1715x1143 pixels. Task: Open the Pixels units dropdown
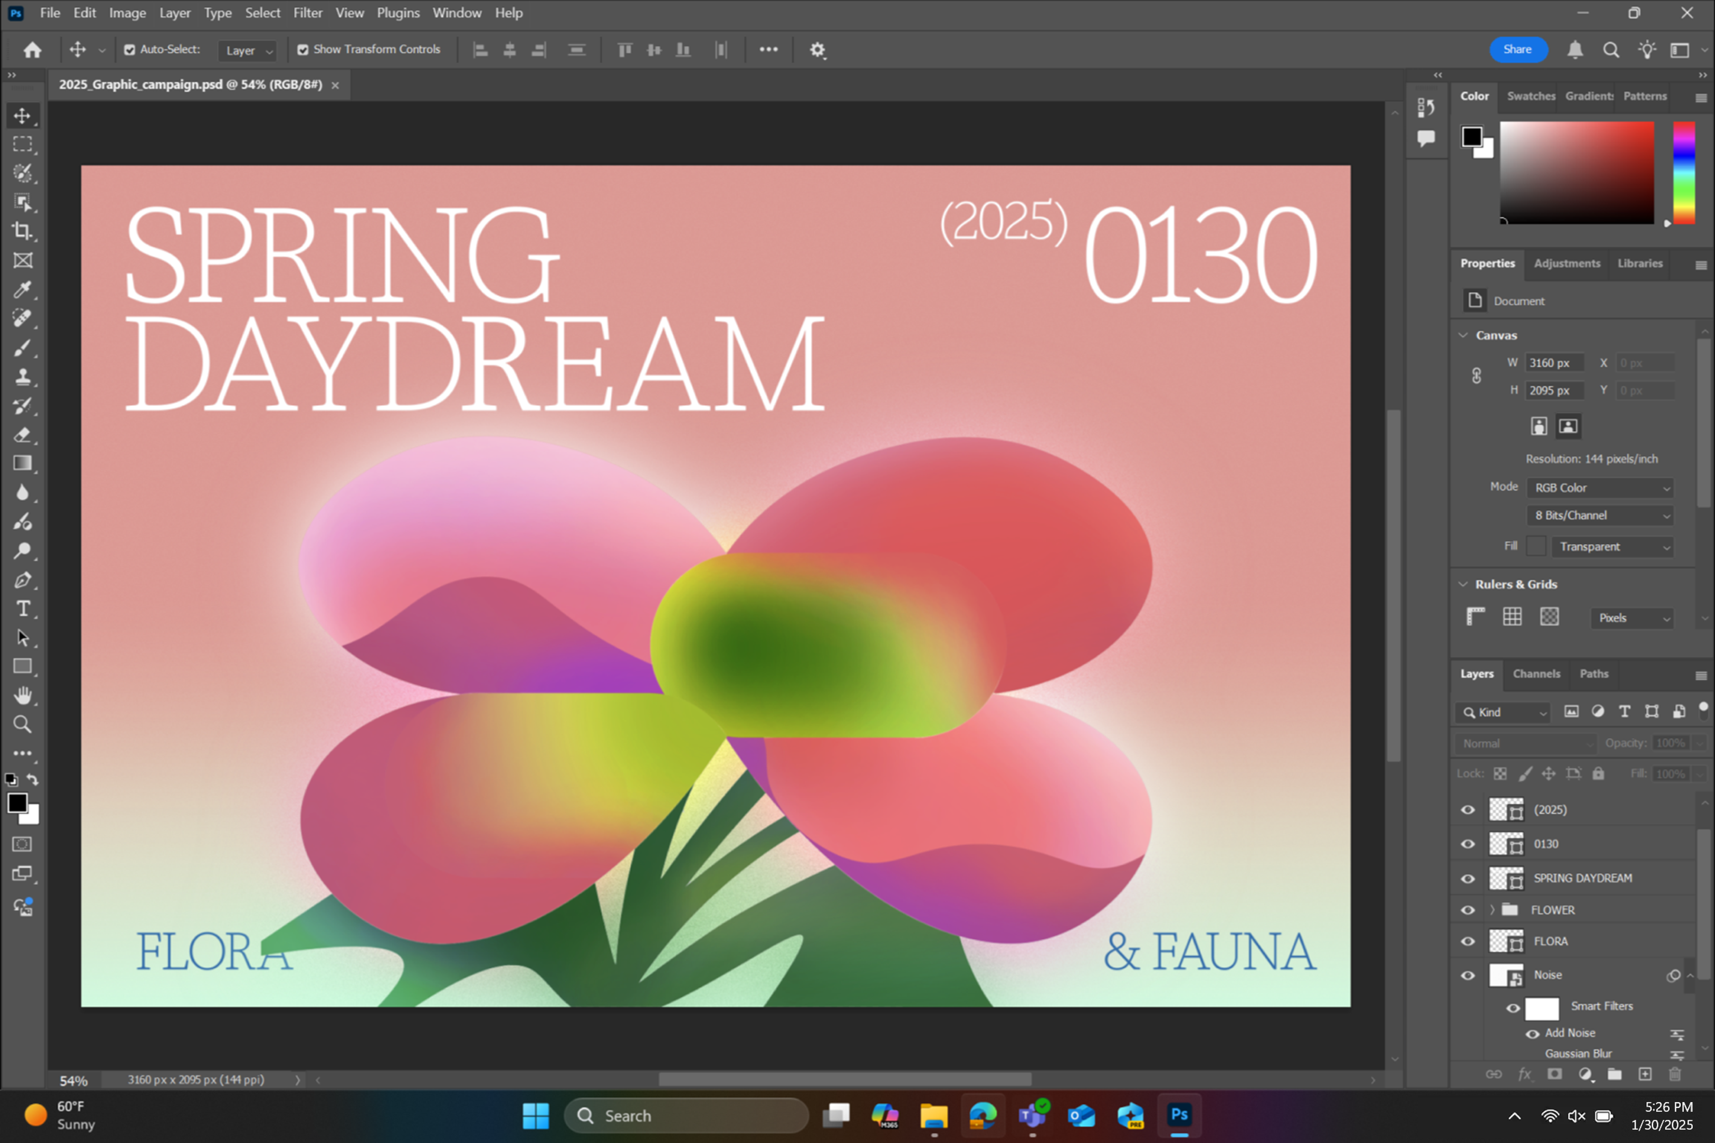[1633, 618]
